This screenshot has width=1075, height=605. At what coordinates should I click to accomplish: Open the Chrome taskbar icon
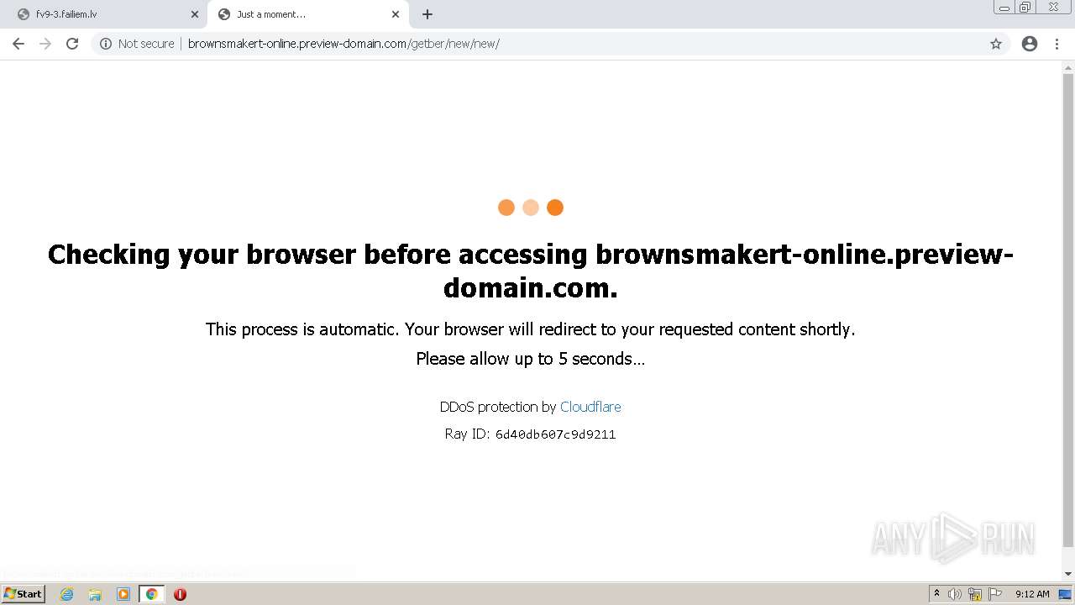pyautogui.click(x=152, y=594)
